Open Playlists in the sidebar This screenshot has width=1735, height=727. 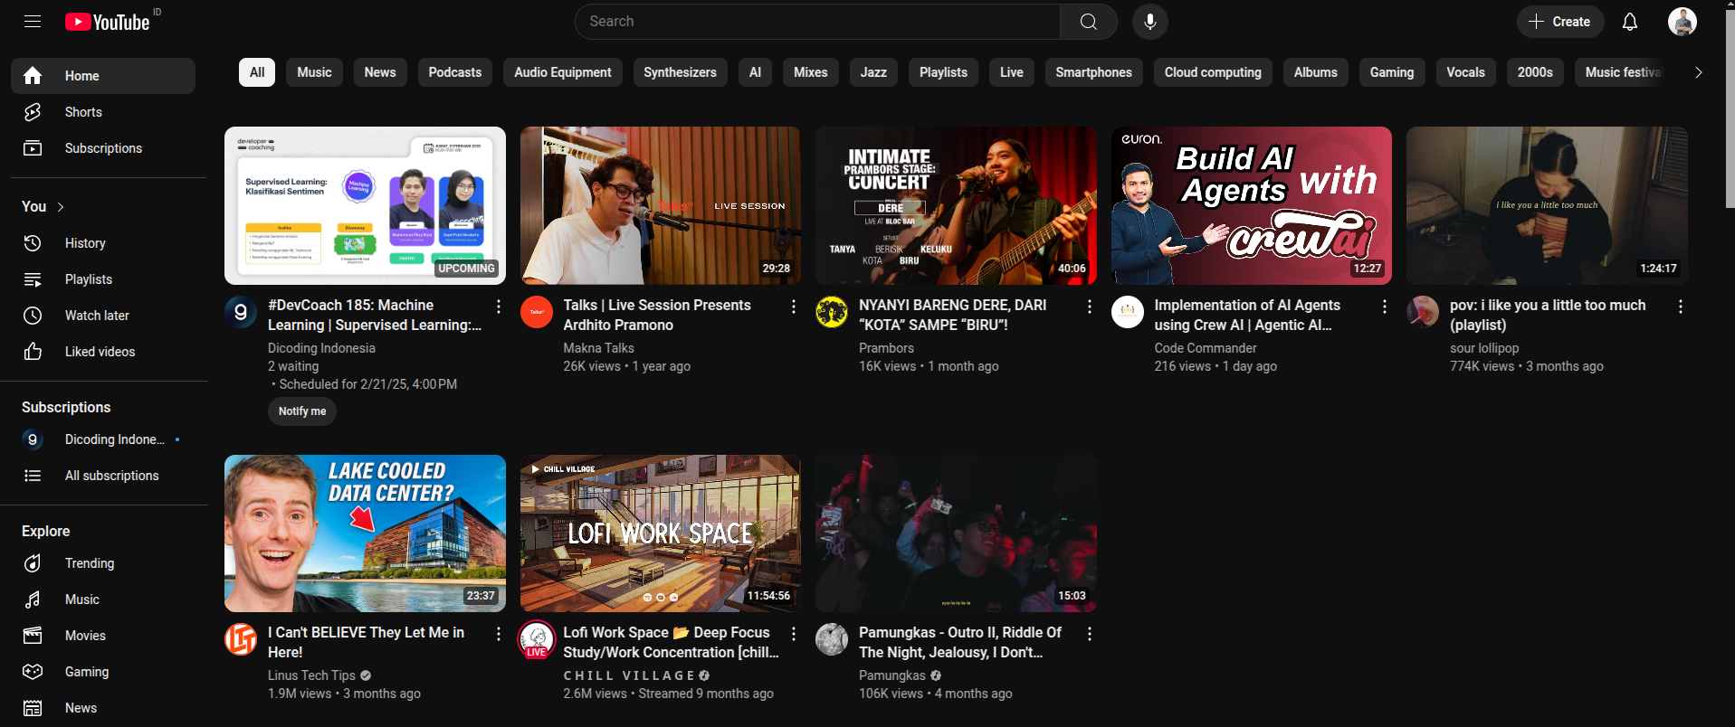[103, 279]
